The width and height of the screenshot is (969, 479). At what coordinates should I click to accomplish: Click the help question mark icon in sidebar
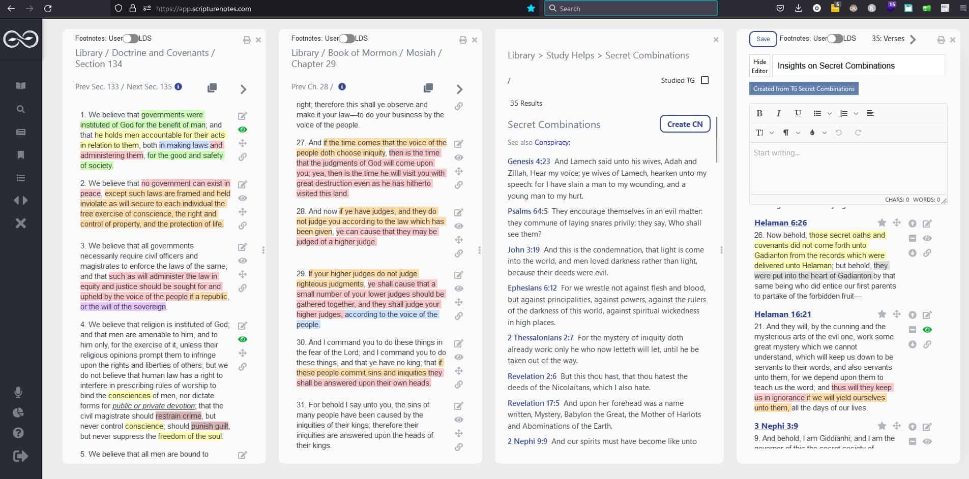point(18,433)
